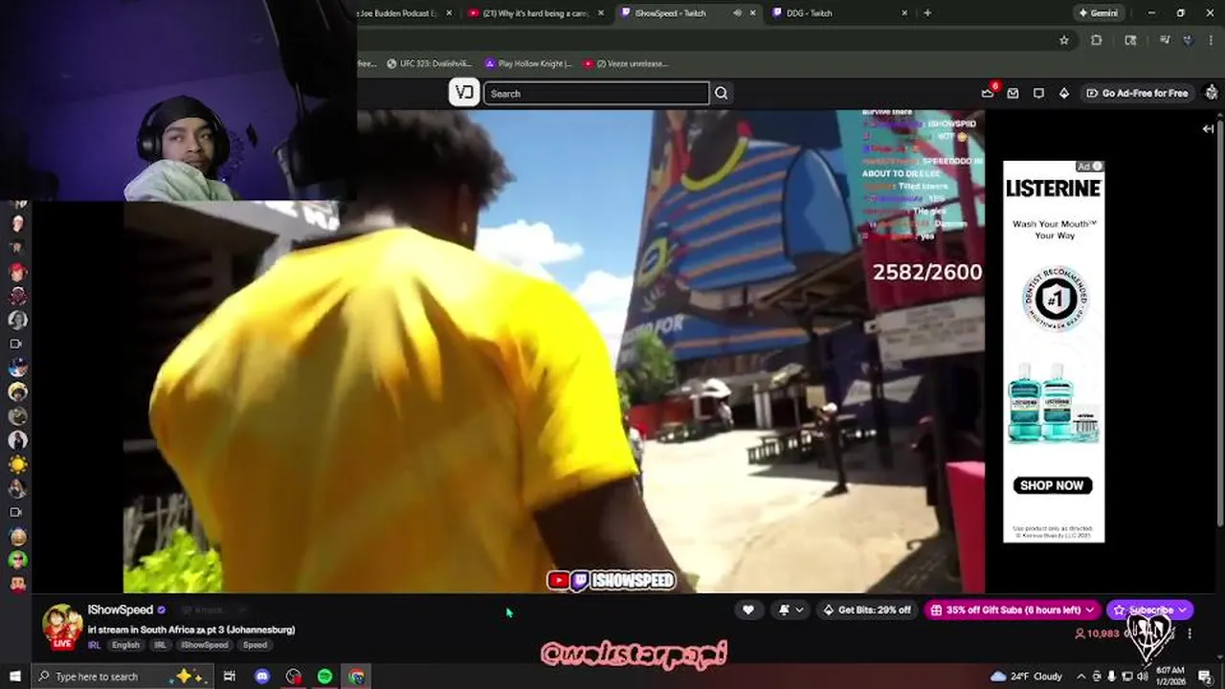Open the Play Hollow Knight bookmark
Screen dimensions: 1225x689
pyautogui.click(x=528, y=64)
